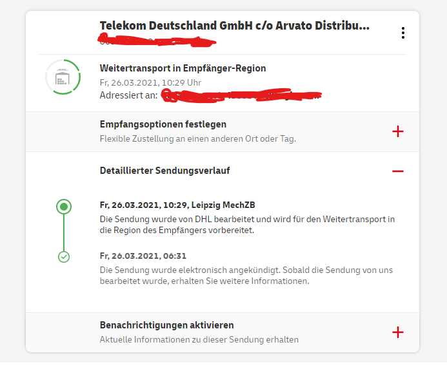Open the Empfangsoptionen festlegen section heading
Screen dimensions: 447x367
tap(163, 124)
